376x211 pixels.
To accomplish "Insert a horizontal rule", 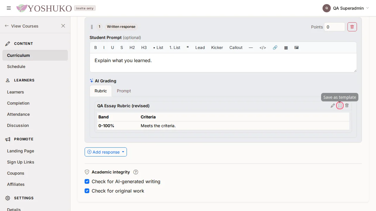I will pos(251,47).
